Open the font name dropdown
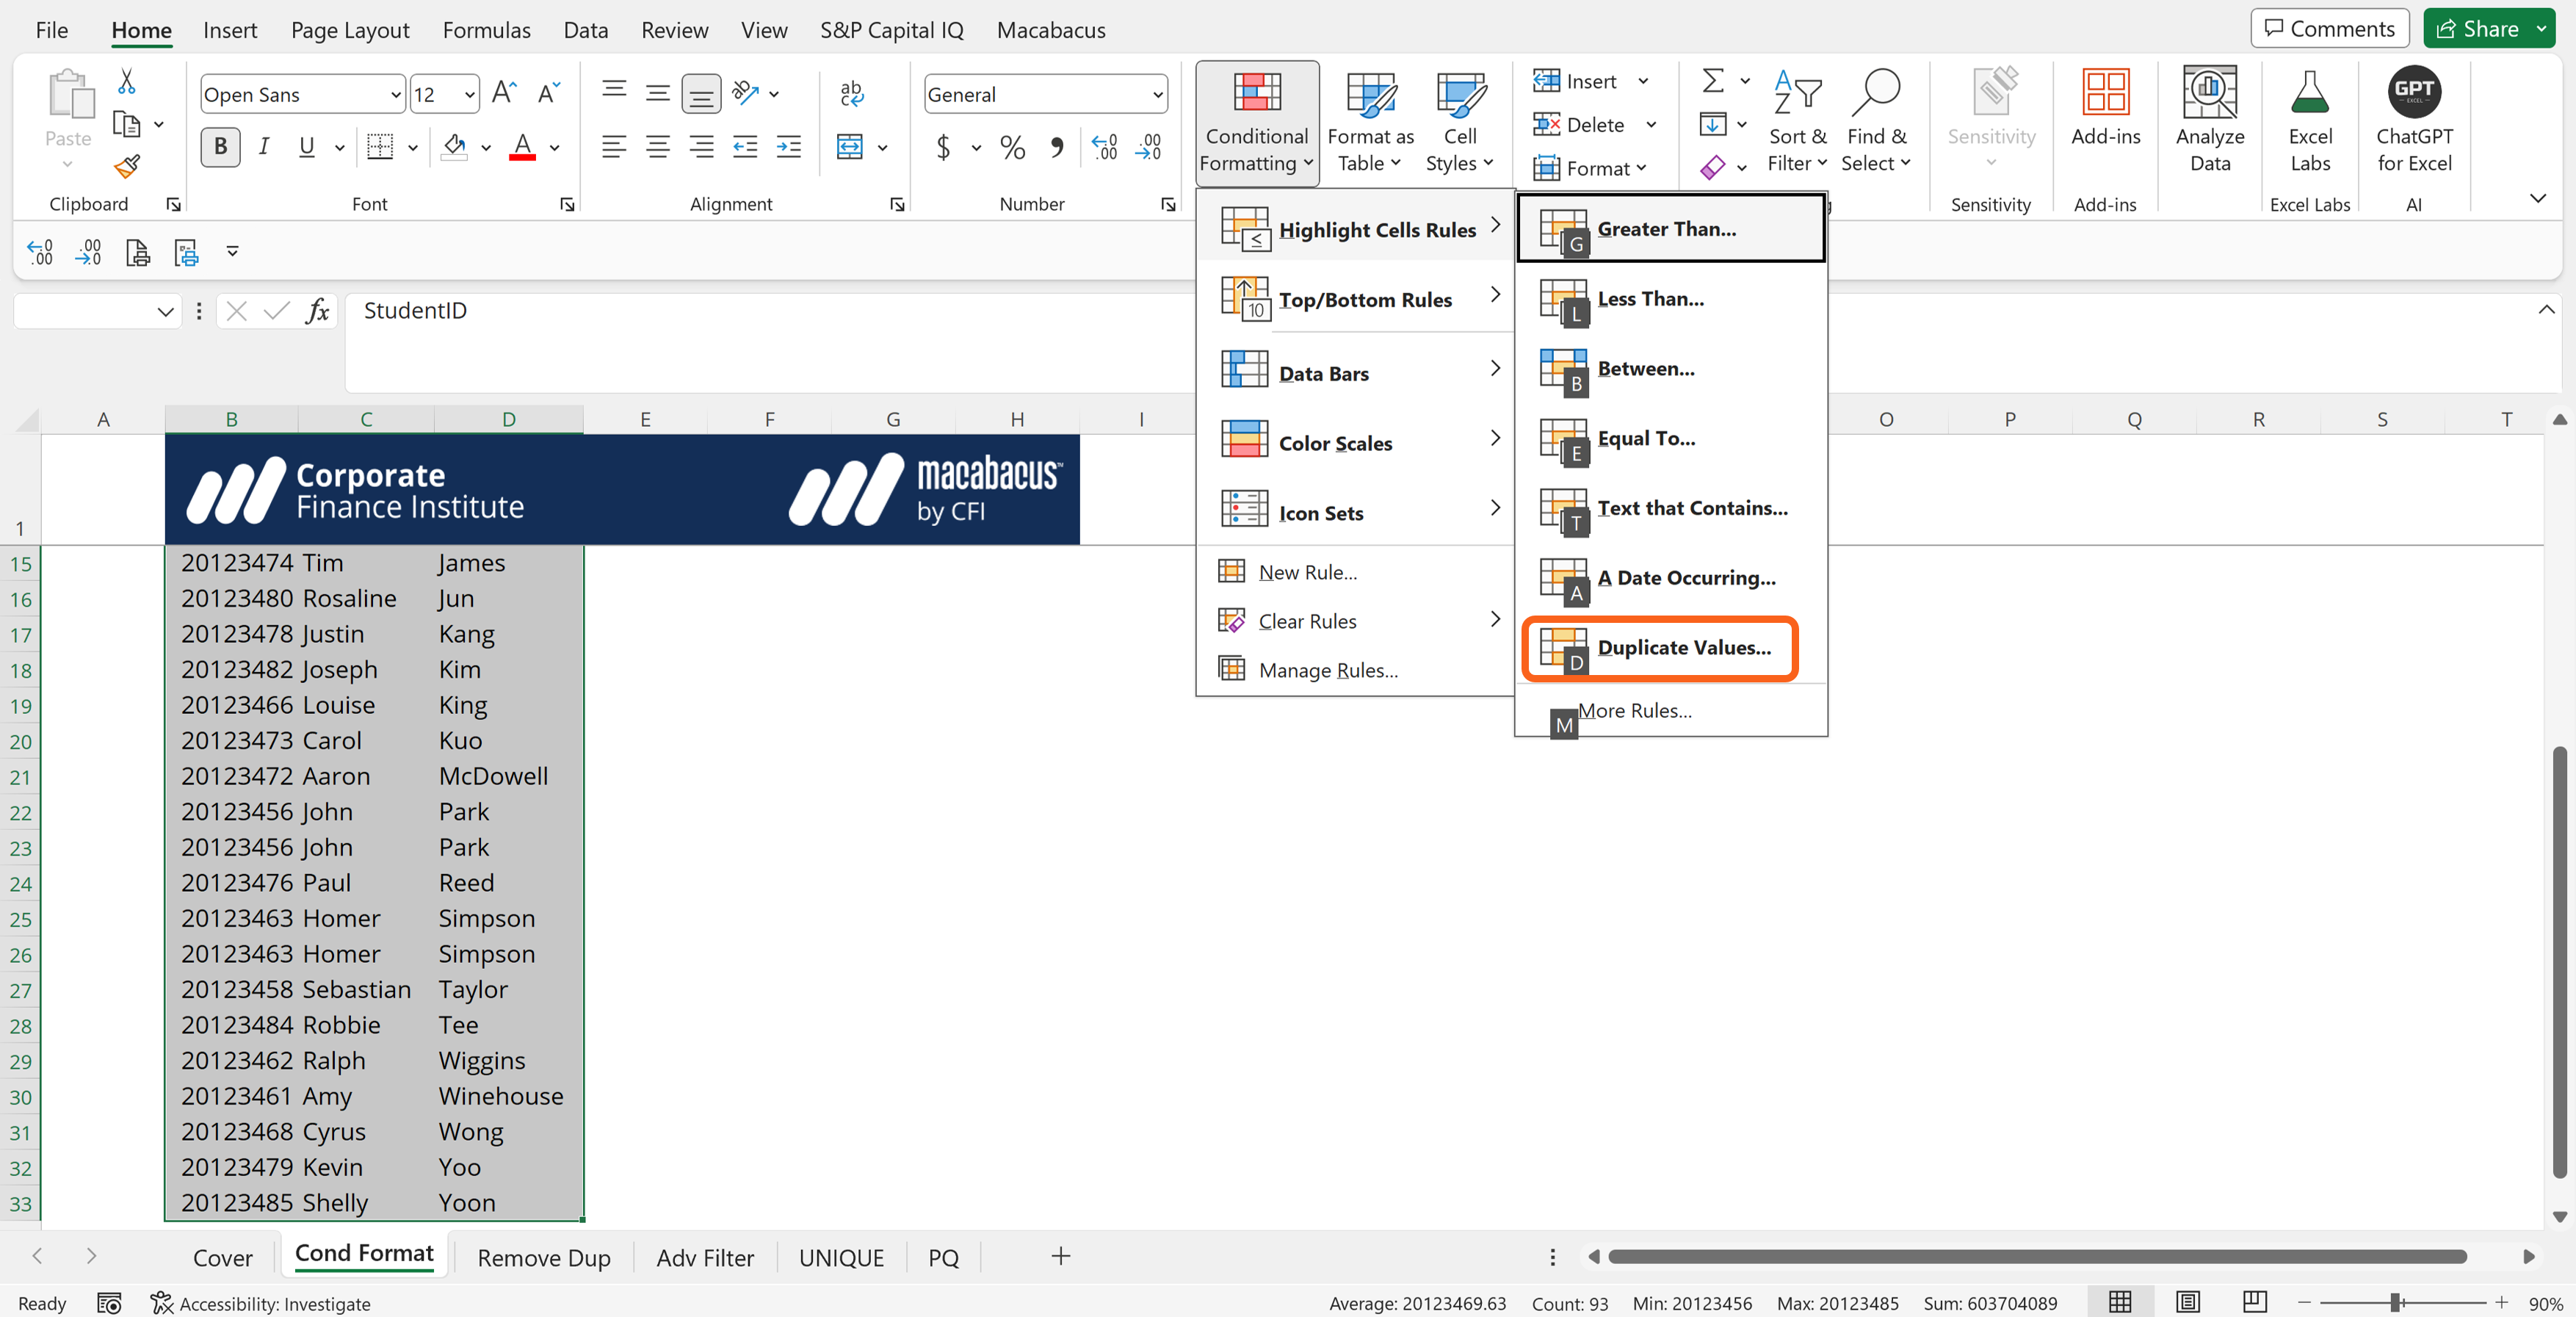 395,95
